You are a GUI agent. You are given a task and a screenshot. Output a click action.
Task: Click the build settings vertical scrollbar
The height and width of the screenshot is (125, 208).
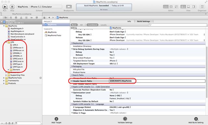click(x=207, y=72)
